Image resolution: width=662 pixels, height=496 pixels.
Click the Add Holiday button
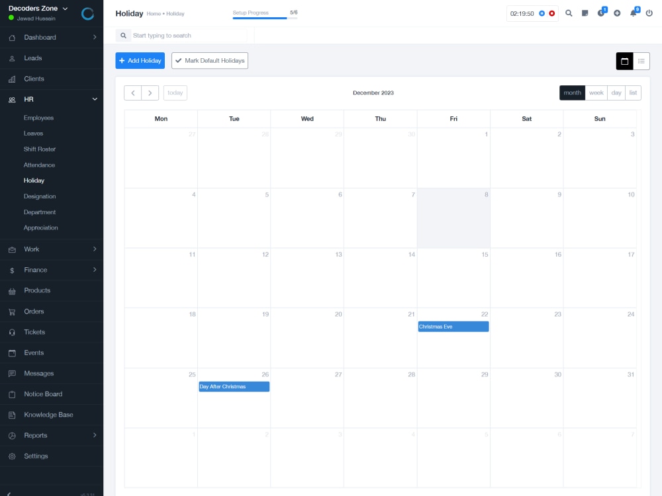[x=140, y=61]
